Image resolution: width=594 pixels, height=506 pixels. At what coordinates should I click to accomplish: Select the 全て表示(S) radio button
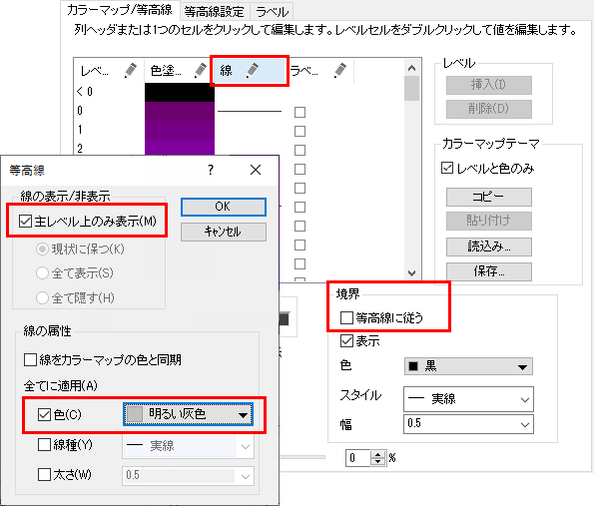pos(42,272)
